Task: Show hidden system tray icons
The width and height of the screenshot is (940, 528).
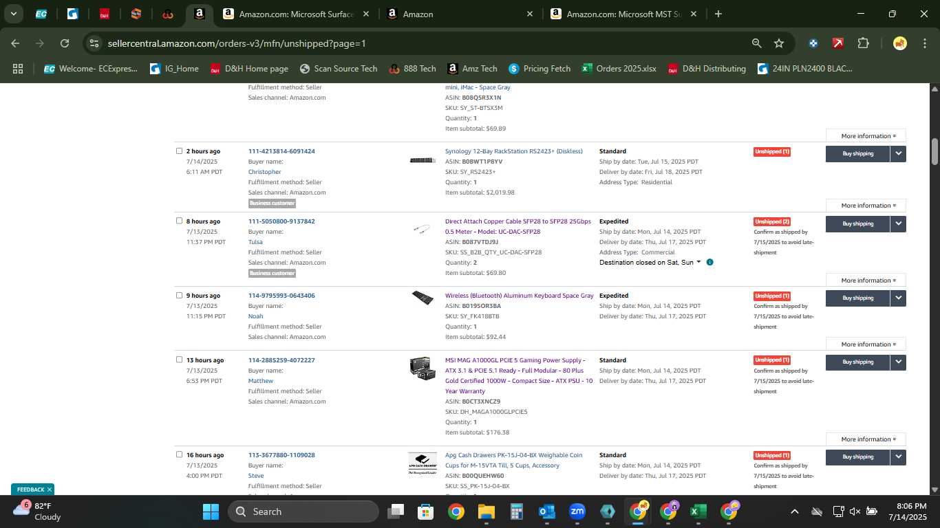Action: click(x=795, y=511)
